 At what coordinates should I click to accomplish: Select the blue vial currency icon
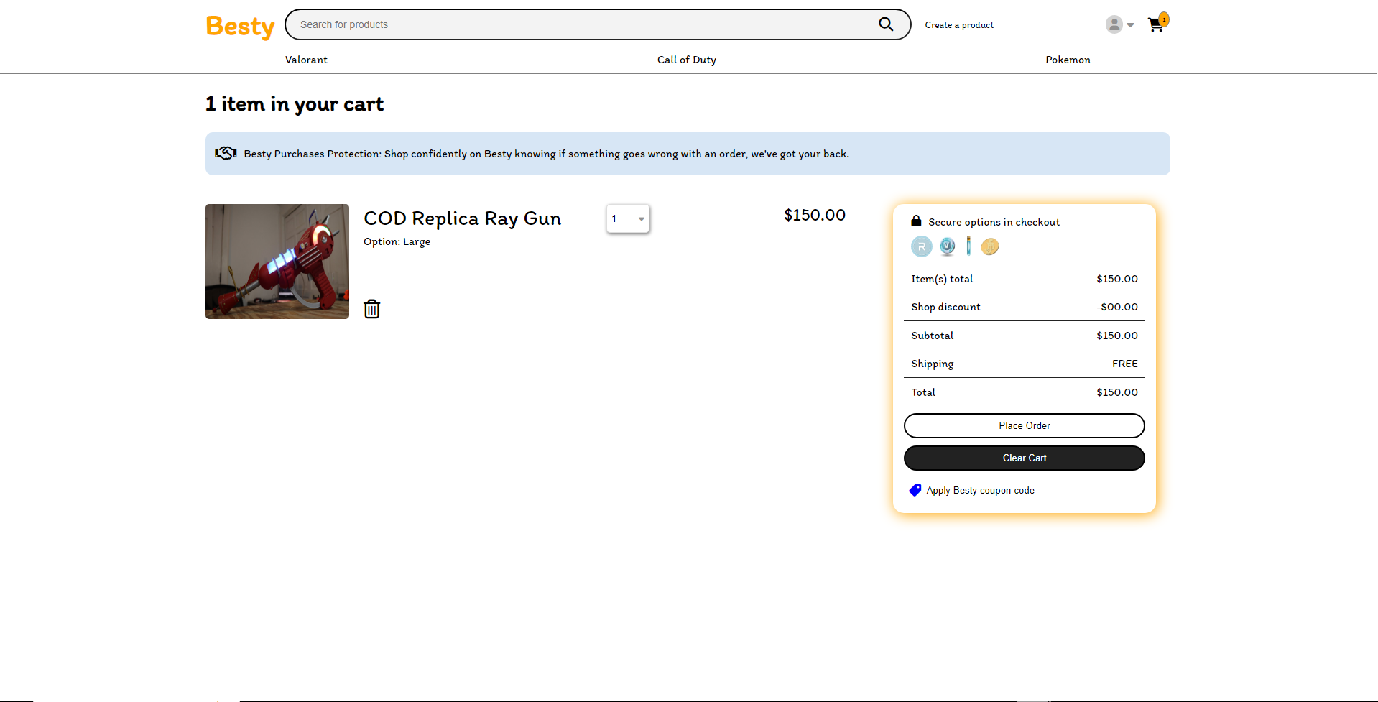coord(968,246)
